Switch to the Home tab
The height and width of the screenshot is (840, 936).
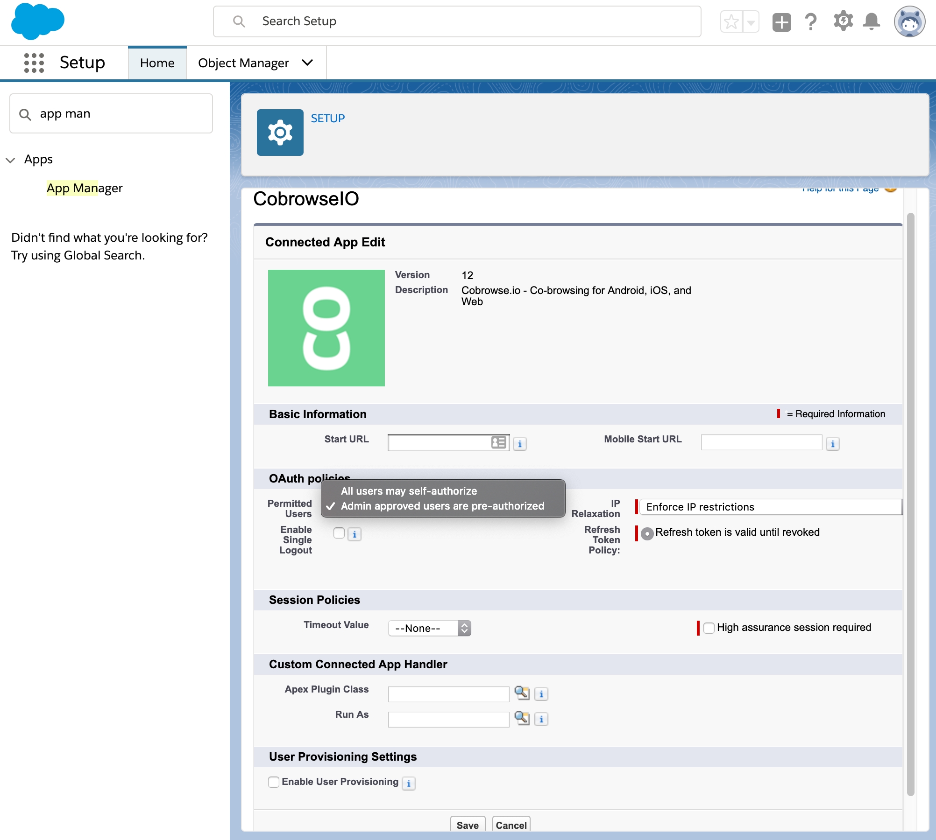click(x=157, y=63)
